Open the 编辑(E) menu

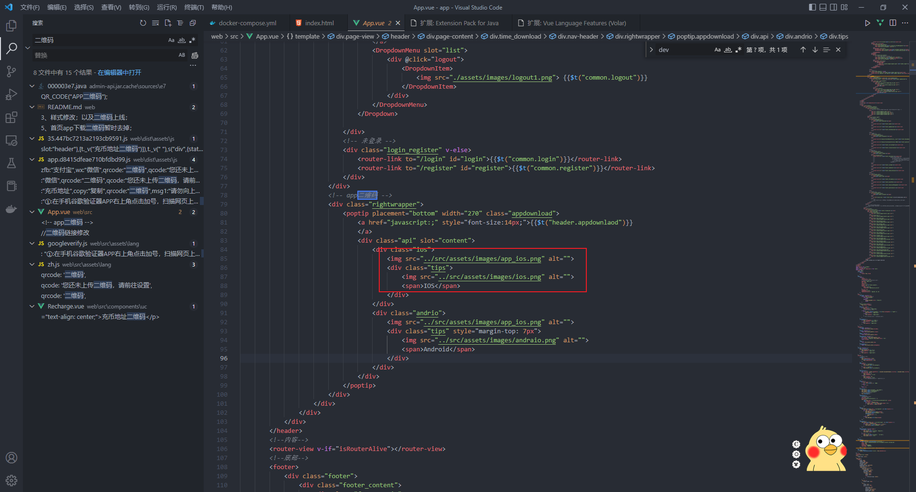click(x=57, y=7)
